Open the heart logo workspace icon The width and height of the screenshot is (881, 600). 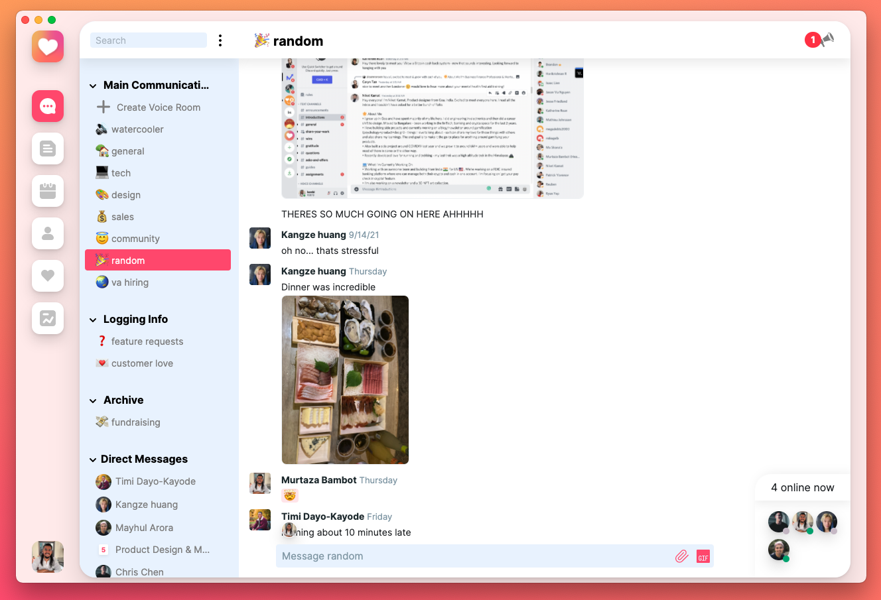point(48,46)
